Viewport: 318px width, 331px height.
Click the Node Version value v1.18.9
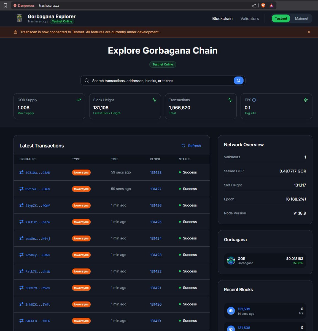point(300,213)
